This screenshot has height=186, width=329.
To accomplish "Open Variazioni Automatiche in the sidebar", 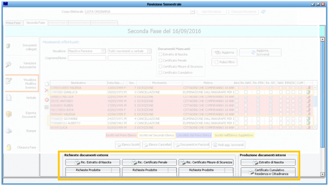I will 21,64.
